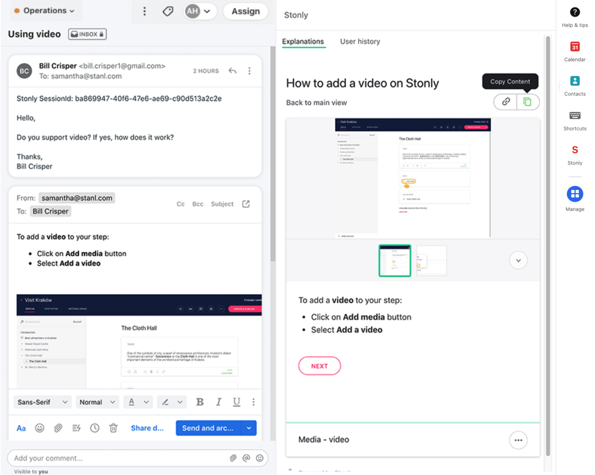
Task: Open conversation more options menu
Action: [145, 11]
